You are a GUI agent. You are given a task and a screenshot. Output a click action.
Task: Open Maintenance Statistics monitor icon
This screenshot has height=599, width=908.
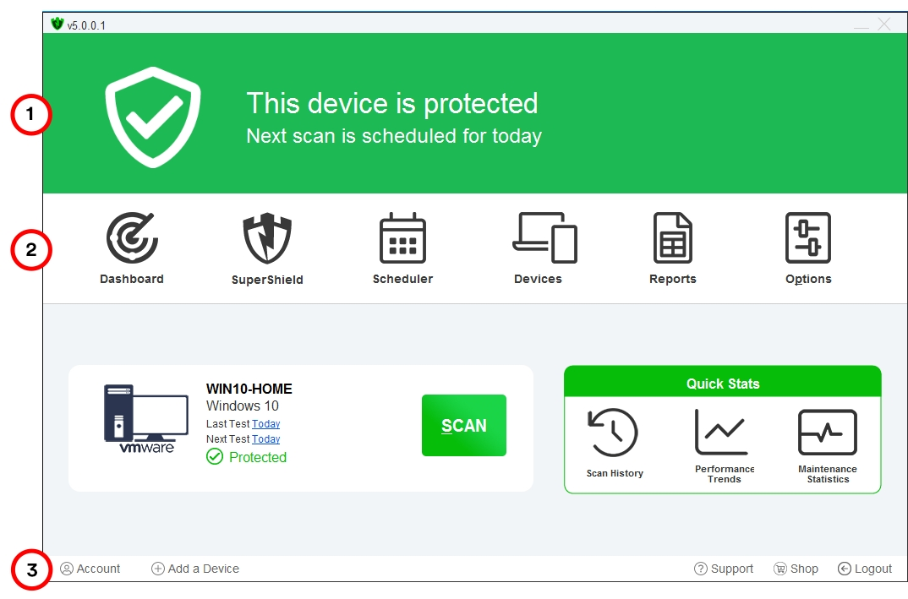coord(828,433)
